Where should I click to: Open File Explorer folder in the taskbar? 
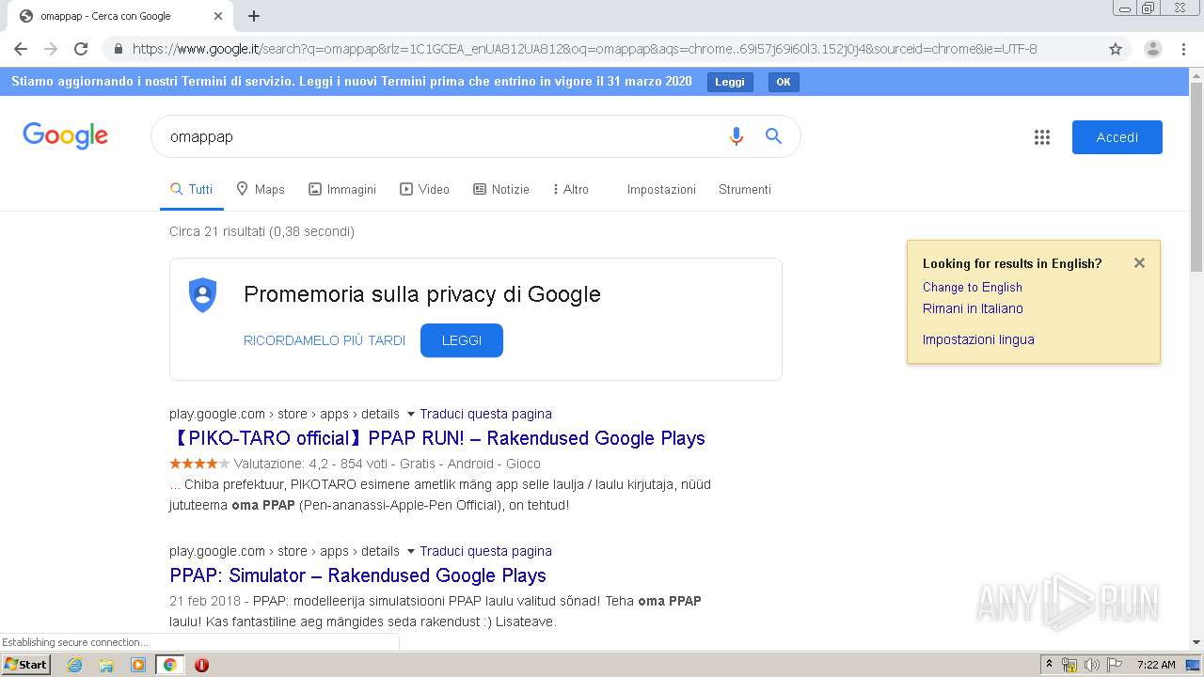[x=106, y=665]
